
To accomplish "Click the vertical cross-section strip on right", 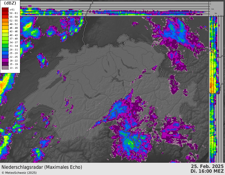I will coord(213,87).
